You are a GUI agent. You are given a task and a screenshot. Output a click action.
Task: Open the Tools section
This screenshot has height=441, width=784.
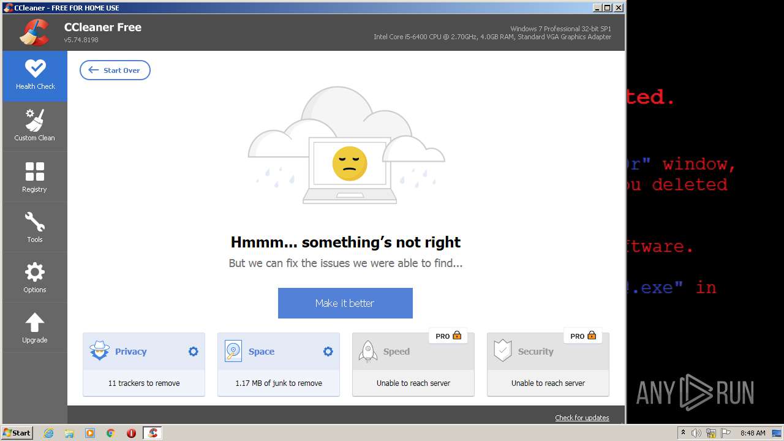coord(35,227)
